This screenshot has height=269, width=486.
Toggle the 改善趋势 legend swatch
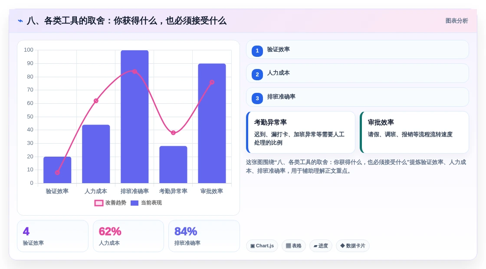(99, 203)
